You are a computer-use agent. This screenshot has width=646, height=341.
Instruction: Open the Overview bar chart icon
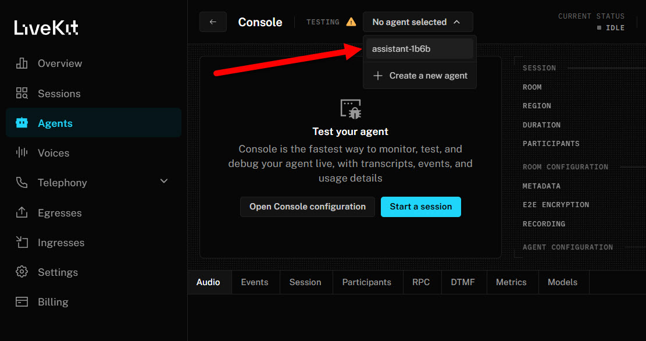coord(22,63)
